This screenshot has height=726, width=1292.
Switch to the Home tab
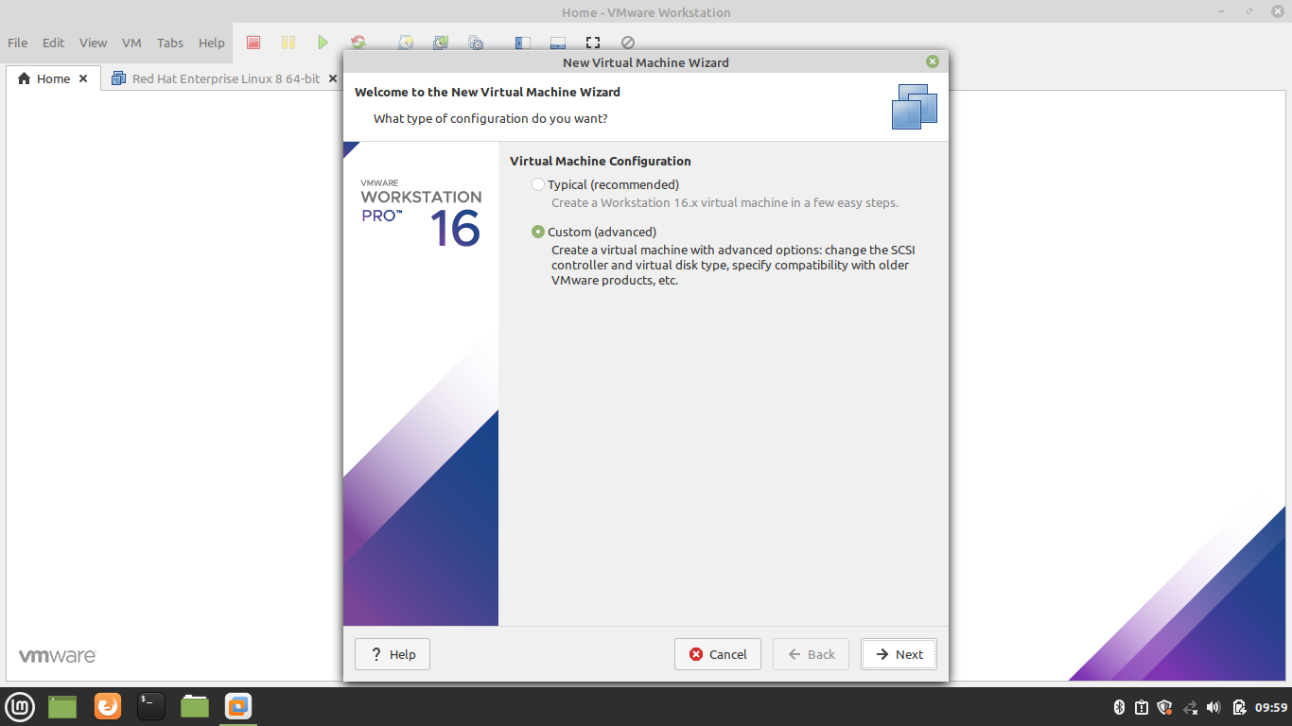pyautogui.click(x=53, y=78)
